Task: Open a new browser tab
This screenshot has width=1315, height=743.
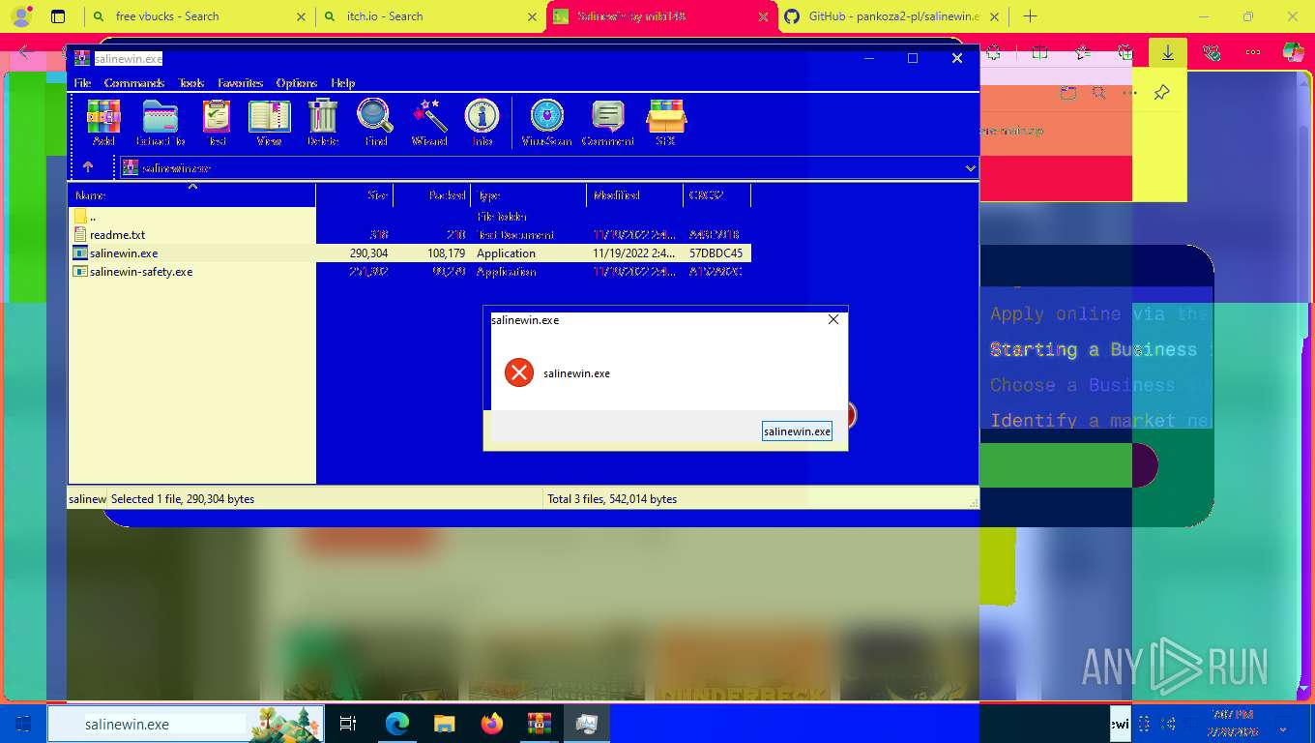Action: click(1030, 16)
